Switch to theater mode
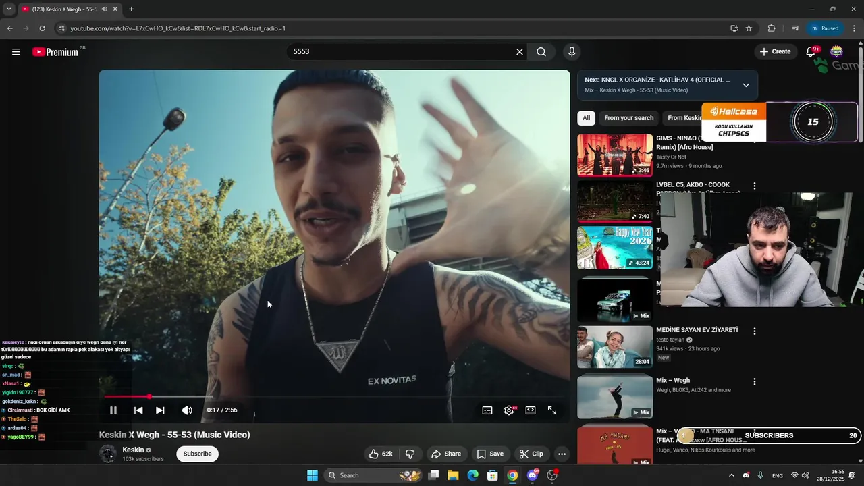 coord(531,410)
